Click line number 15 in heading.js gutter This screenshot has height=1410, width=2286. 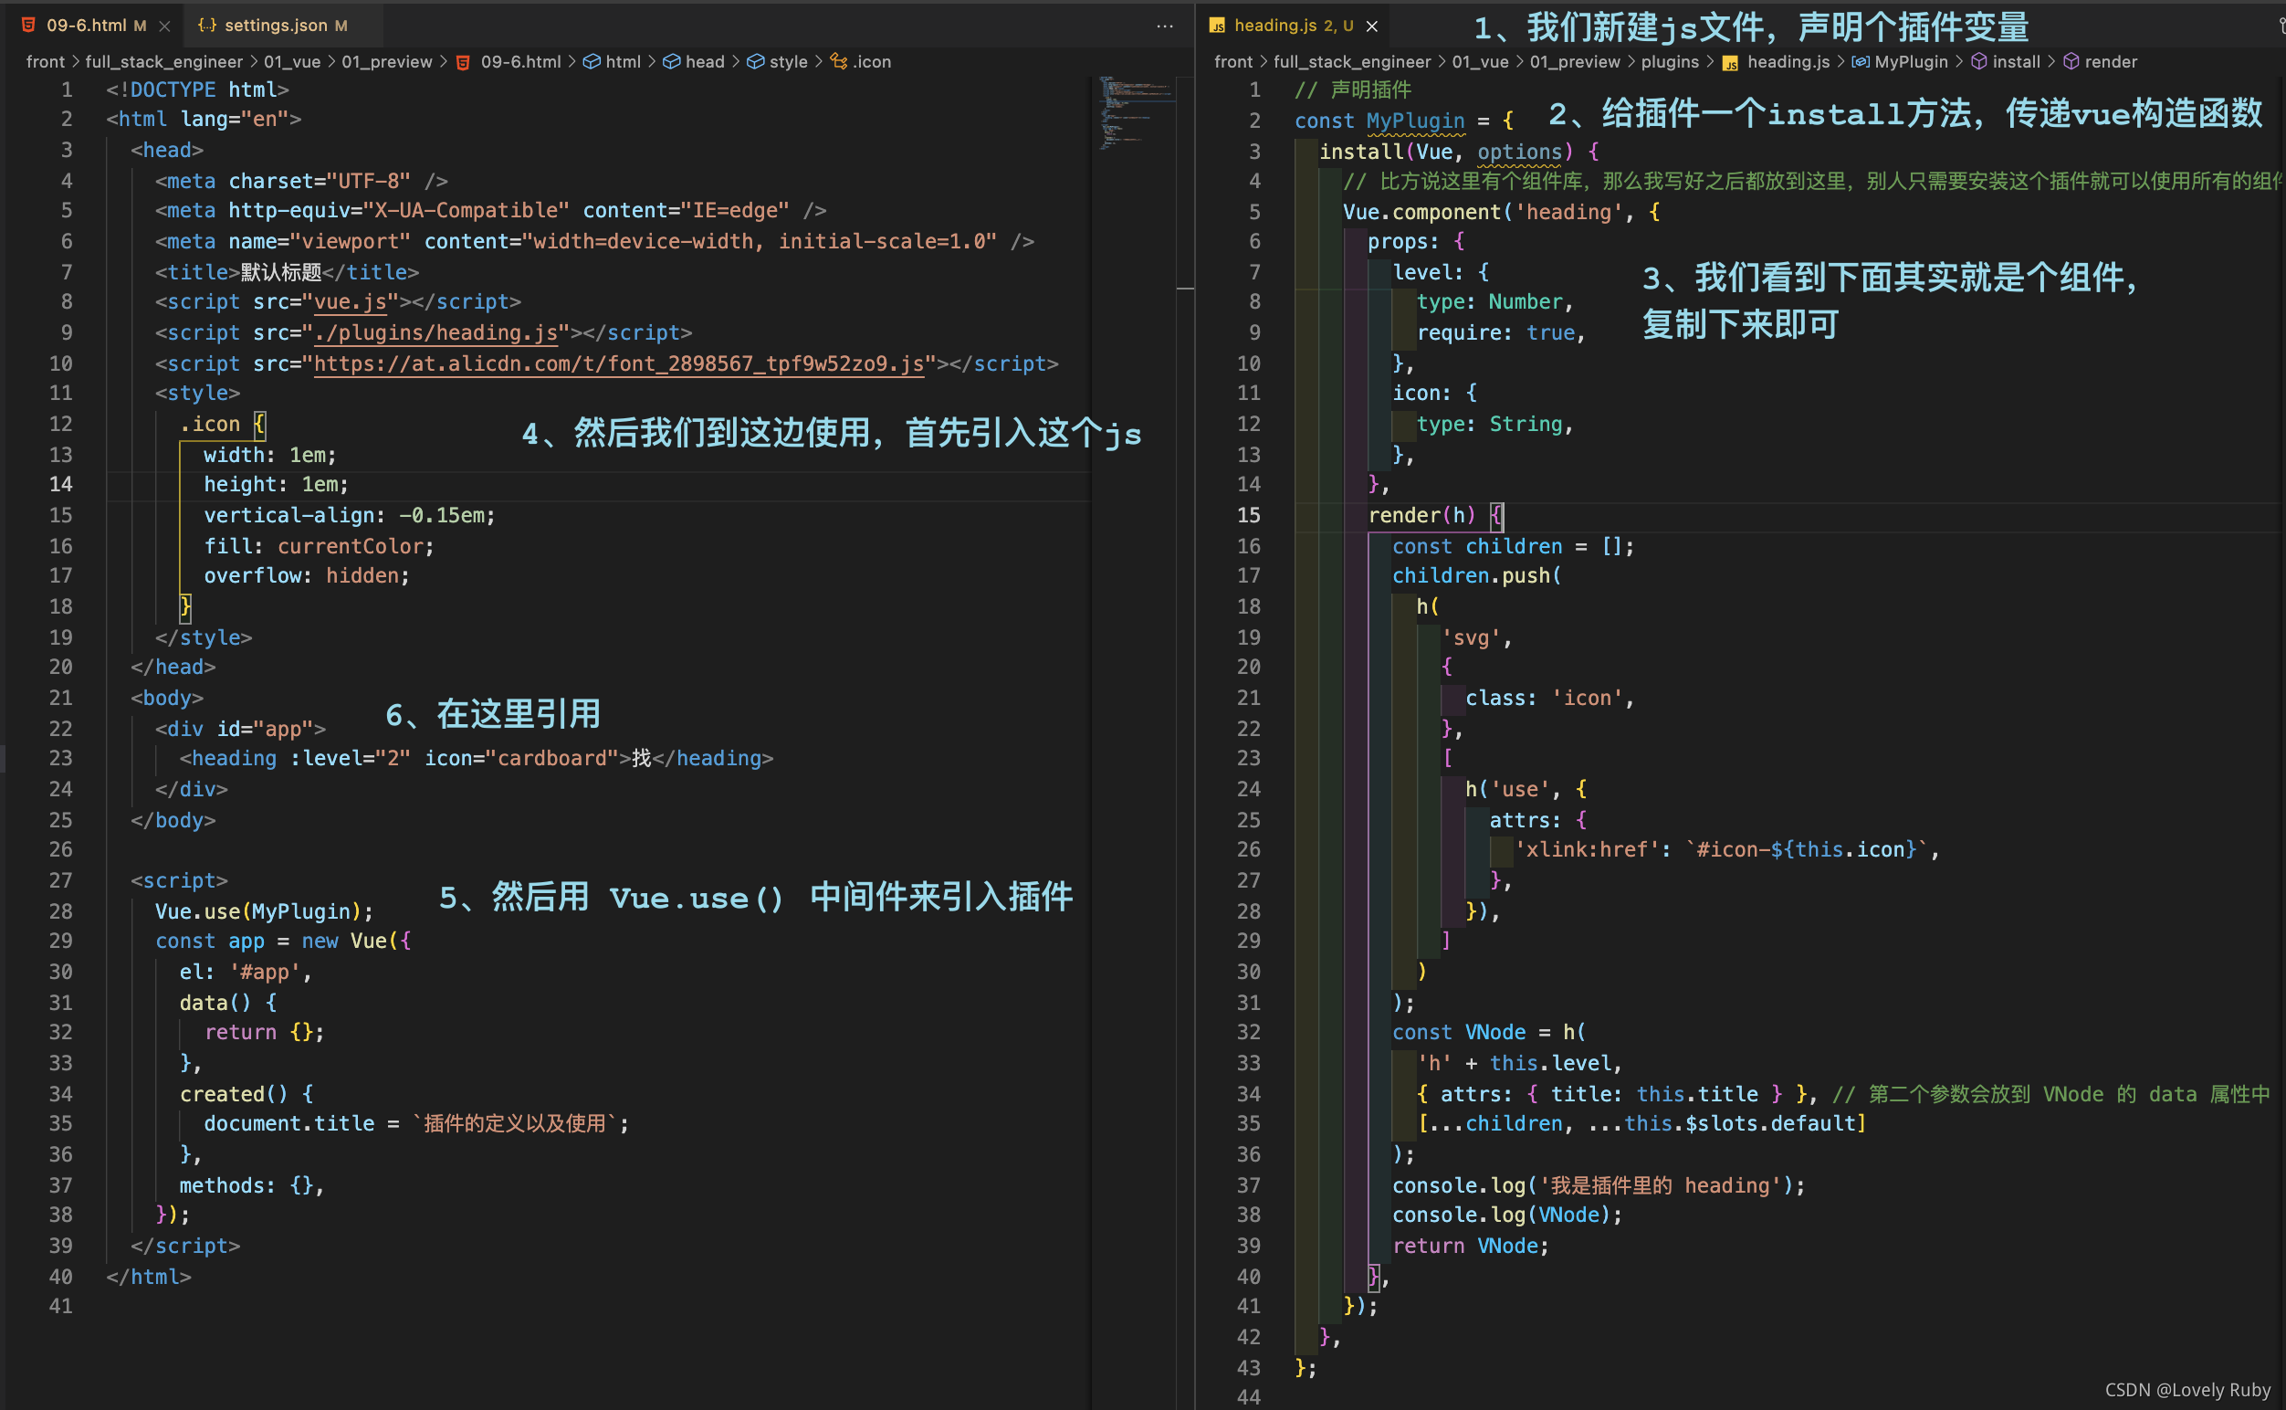click(1247, 515)
